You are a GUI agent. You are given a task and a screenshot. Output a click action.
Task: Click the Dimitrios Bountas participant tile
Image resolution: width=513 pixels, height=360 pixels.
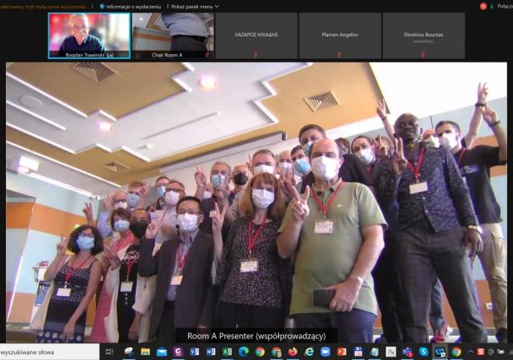point(423,35)
